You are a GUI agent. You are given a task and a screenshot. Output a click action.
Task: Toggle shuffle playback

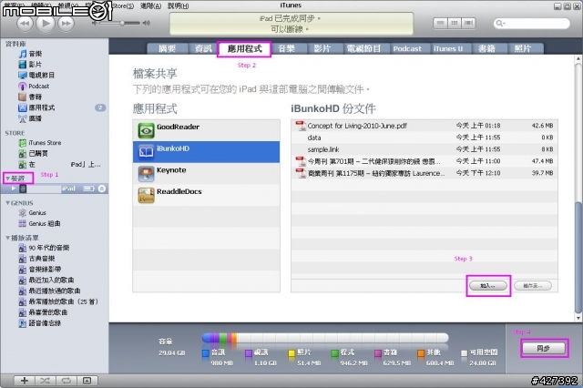(45, 381)
